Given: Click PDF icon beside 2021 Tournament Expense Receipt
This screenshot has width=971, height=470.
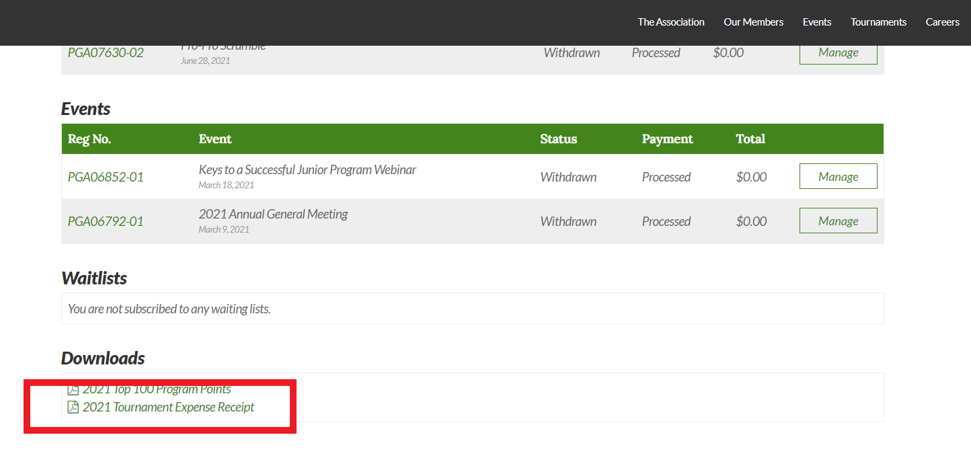Looking at the screenshot, I should [x=73, y=407].
